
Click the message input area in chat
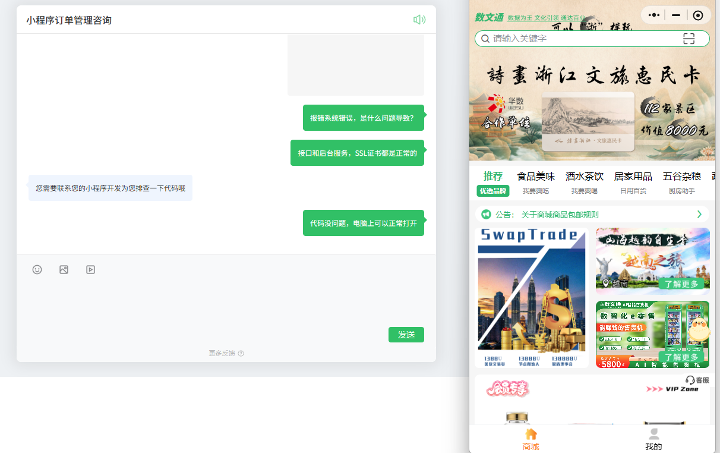226,303
